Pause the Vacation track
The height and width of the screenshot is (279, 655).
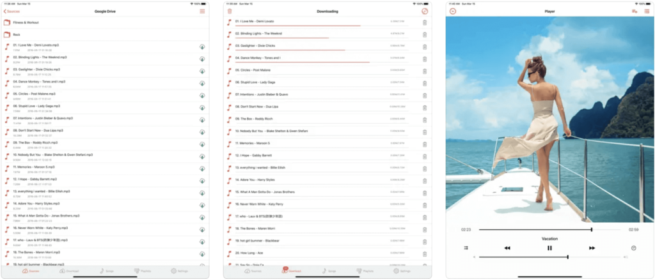click(x=549, y=248)
